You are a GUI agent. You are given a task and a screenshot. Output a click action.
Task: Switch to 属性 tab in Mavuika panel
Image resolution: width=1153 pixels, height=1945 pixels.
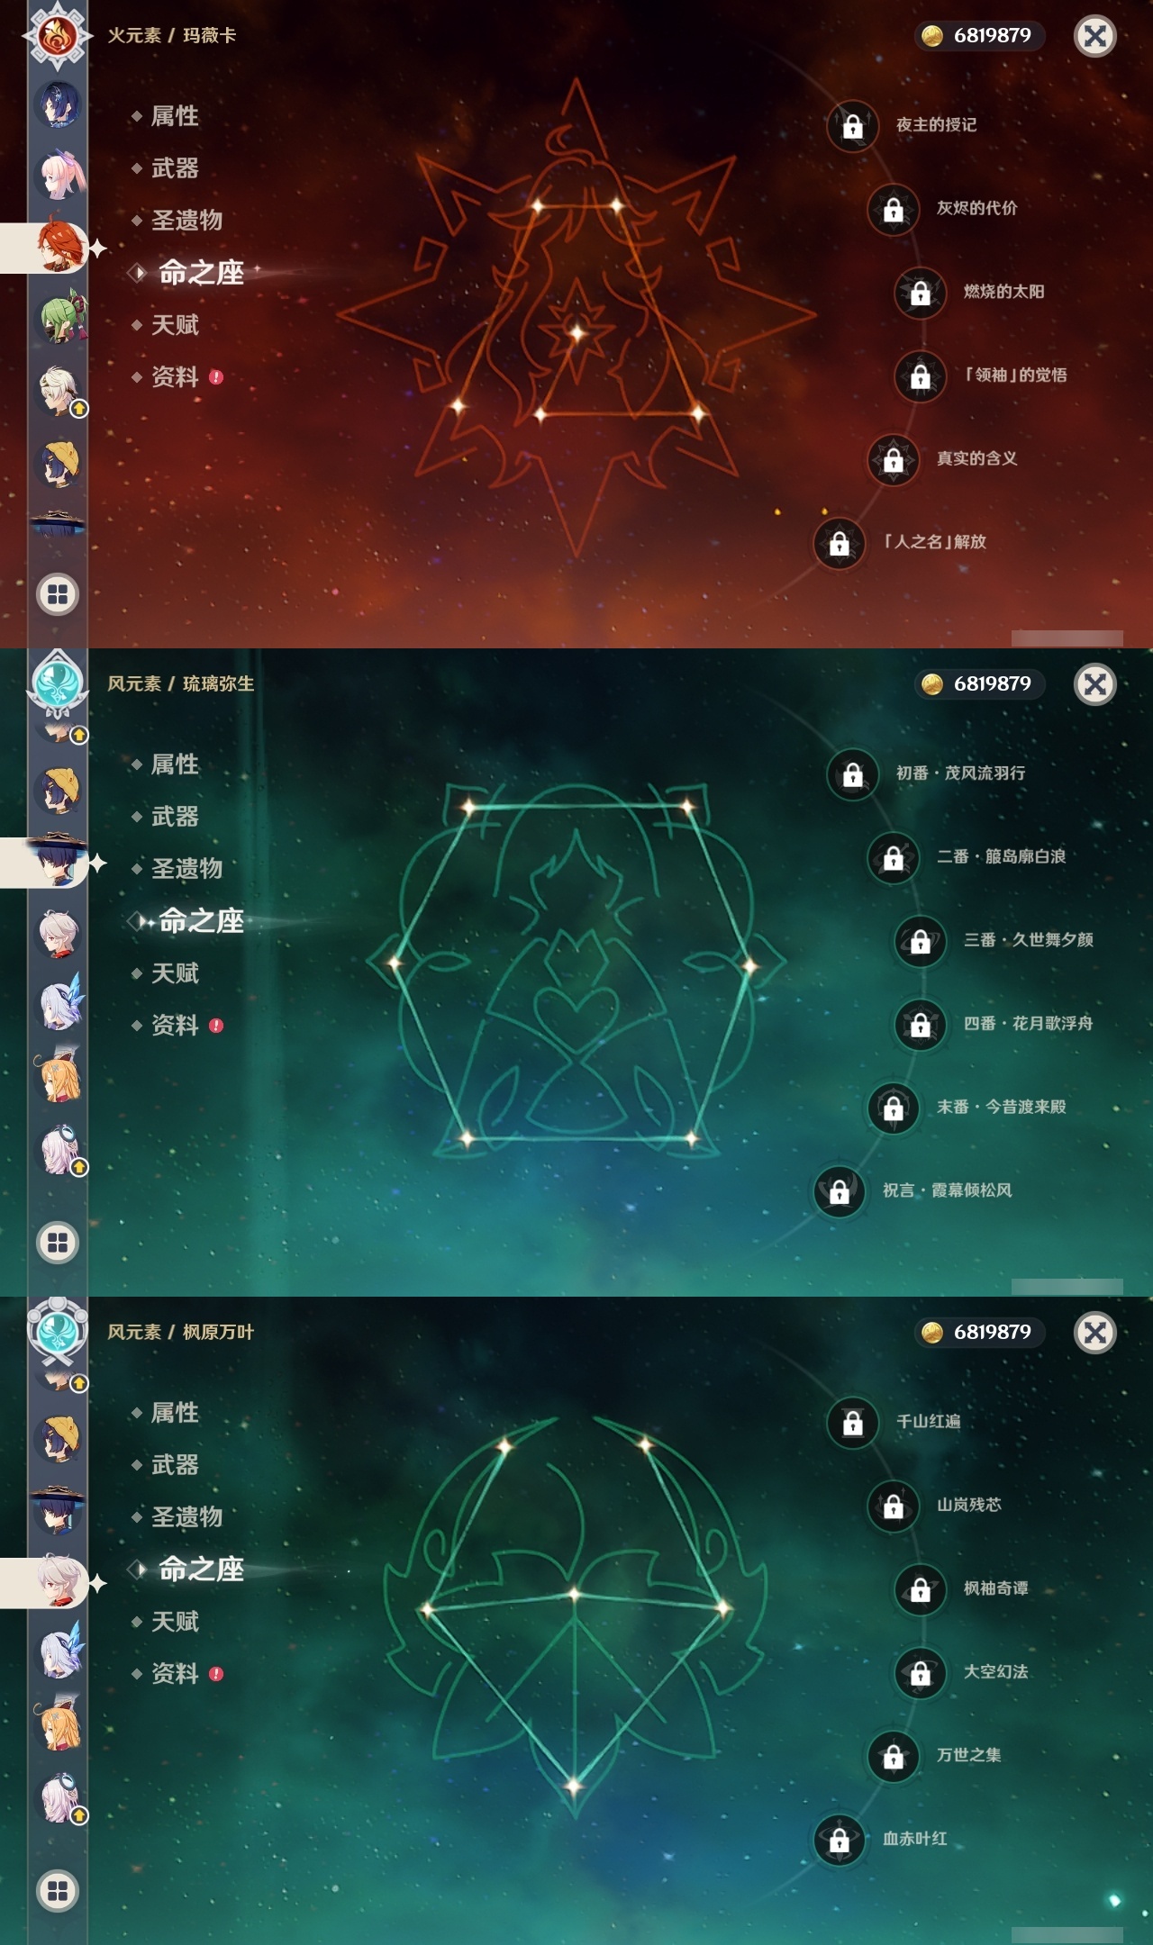pos(175,116)
